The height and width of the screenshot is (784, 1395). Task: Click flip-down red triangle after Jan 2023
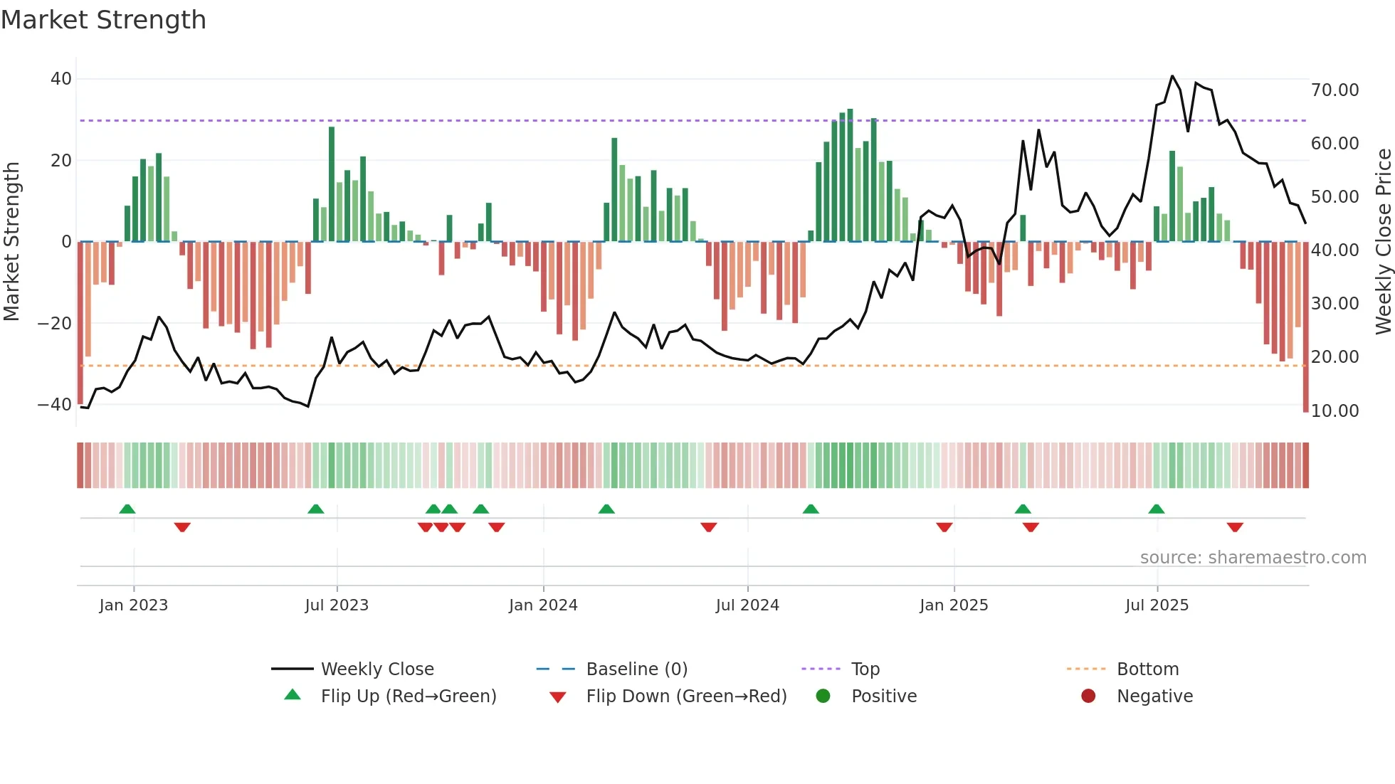click(x=182, y=527)
